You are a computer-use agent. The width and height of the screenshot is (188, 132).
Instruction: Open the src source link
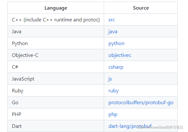111,20
